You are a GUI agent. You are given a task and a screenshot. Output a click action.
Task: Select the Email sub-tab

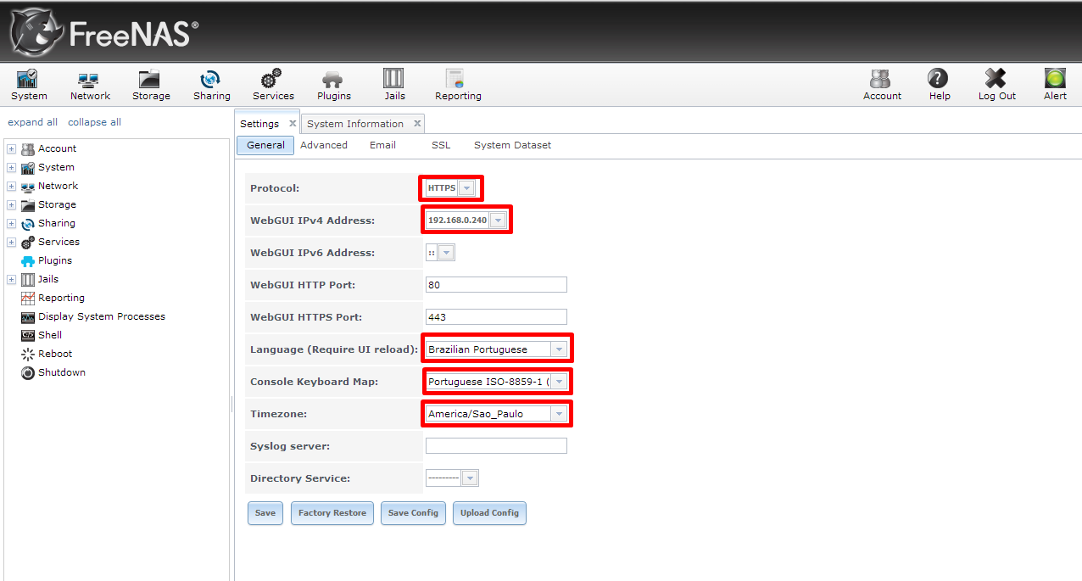(382, 146)
